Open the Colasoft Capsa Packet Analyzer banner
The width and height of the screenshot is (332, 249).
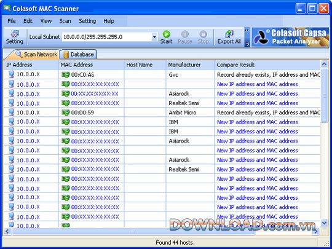[290, 37]
